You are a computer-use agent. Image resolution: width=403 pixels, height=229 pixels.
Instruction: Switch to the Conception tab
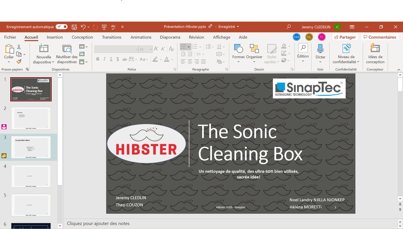tap(82, 37)
